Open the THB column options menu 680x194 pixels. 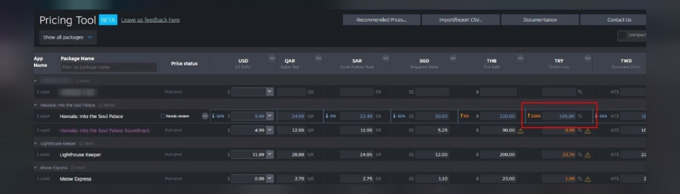(520, 58)
